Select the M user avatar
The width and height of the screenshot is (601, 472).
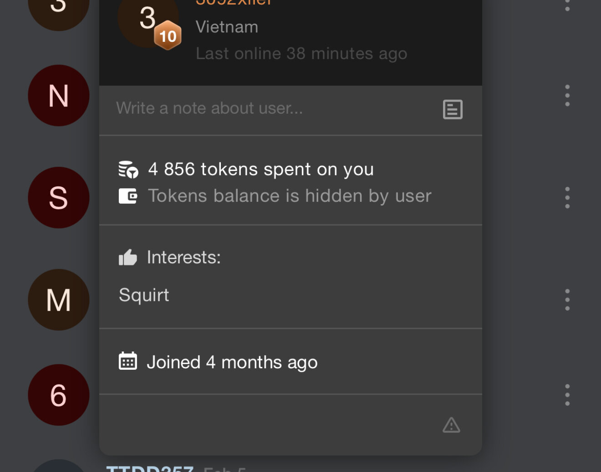(59, 300)
